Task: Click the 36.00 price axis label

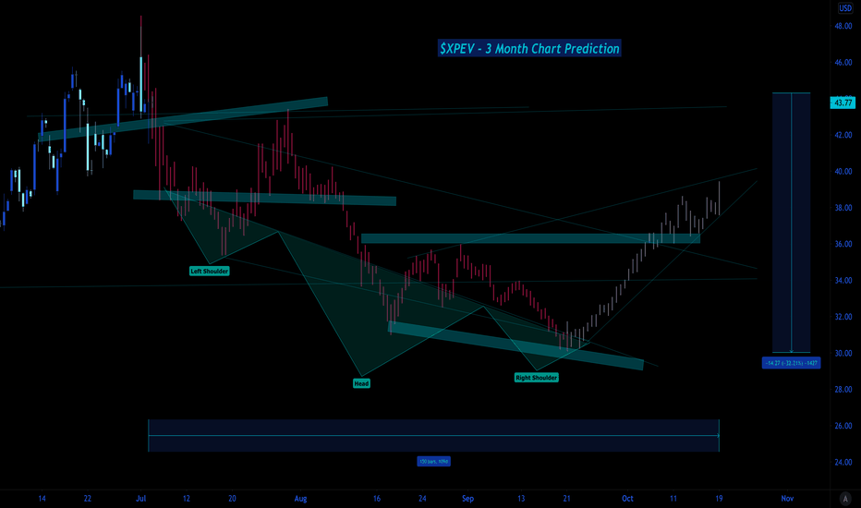Action: 843,244
